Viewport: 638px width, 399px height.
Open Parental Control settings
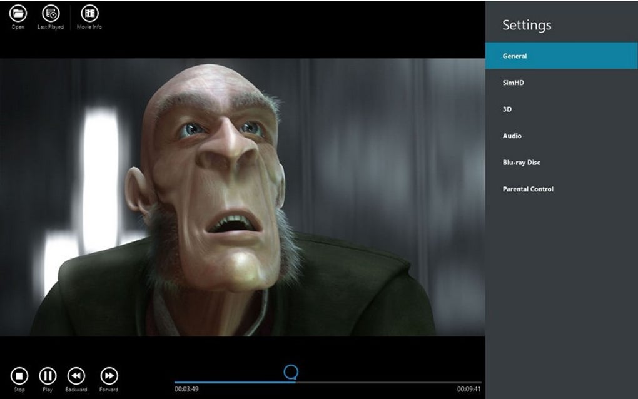(561, 189)
